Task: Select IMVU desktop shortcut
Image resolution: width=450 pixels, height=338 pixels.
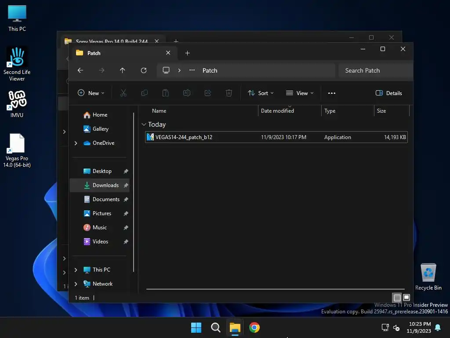Action: coord(17,104)
